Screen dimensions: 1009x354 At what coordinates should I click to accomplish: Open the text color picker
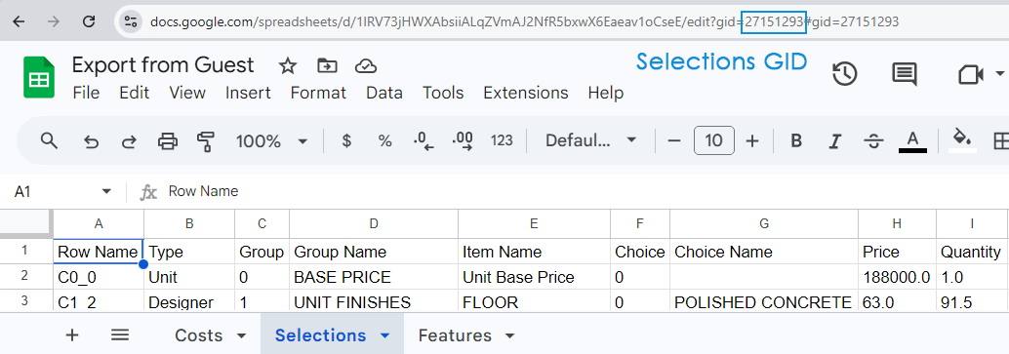click(x=912, y=140)
